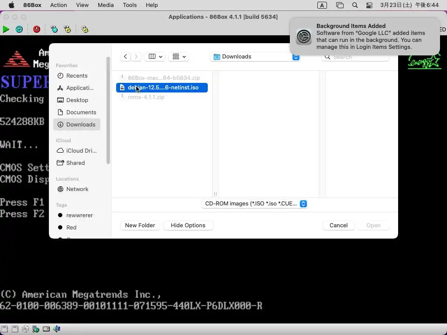Open the Action menu
This screenshot has width=447, height=335.
point(58,5)
